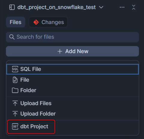The height and width of the screenshot is (139, 144).
Task: Click the SQL file icon
Action: tap(15, 69)
